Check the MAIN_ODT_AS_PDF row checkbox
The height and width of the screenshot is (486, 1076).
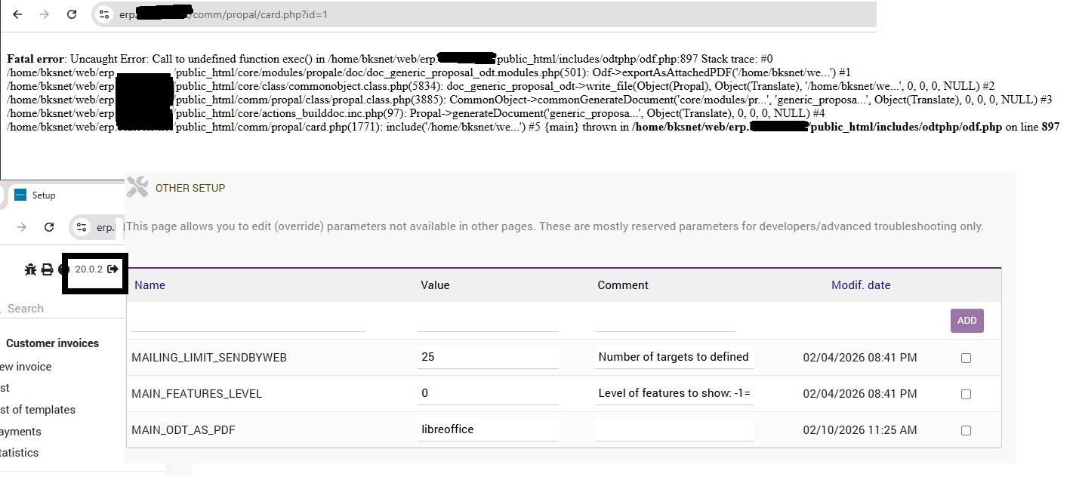(966, 430)
